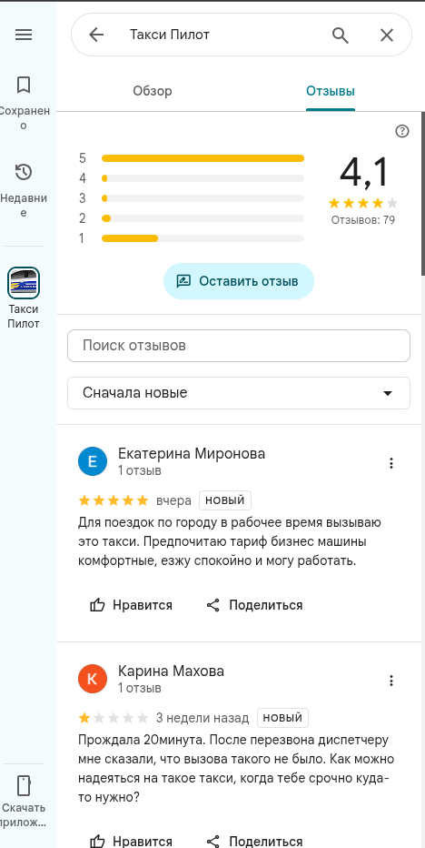The height and width of the screenshot is (848, 425).
Task: Click Скачать приложение phone icon
Action: (x=24, y=786)
